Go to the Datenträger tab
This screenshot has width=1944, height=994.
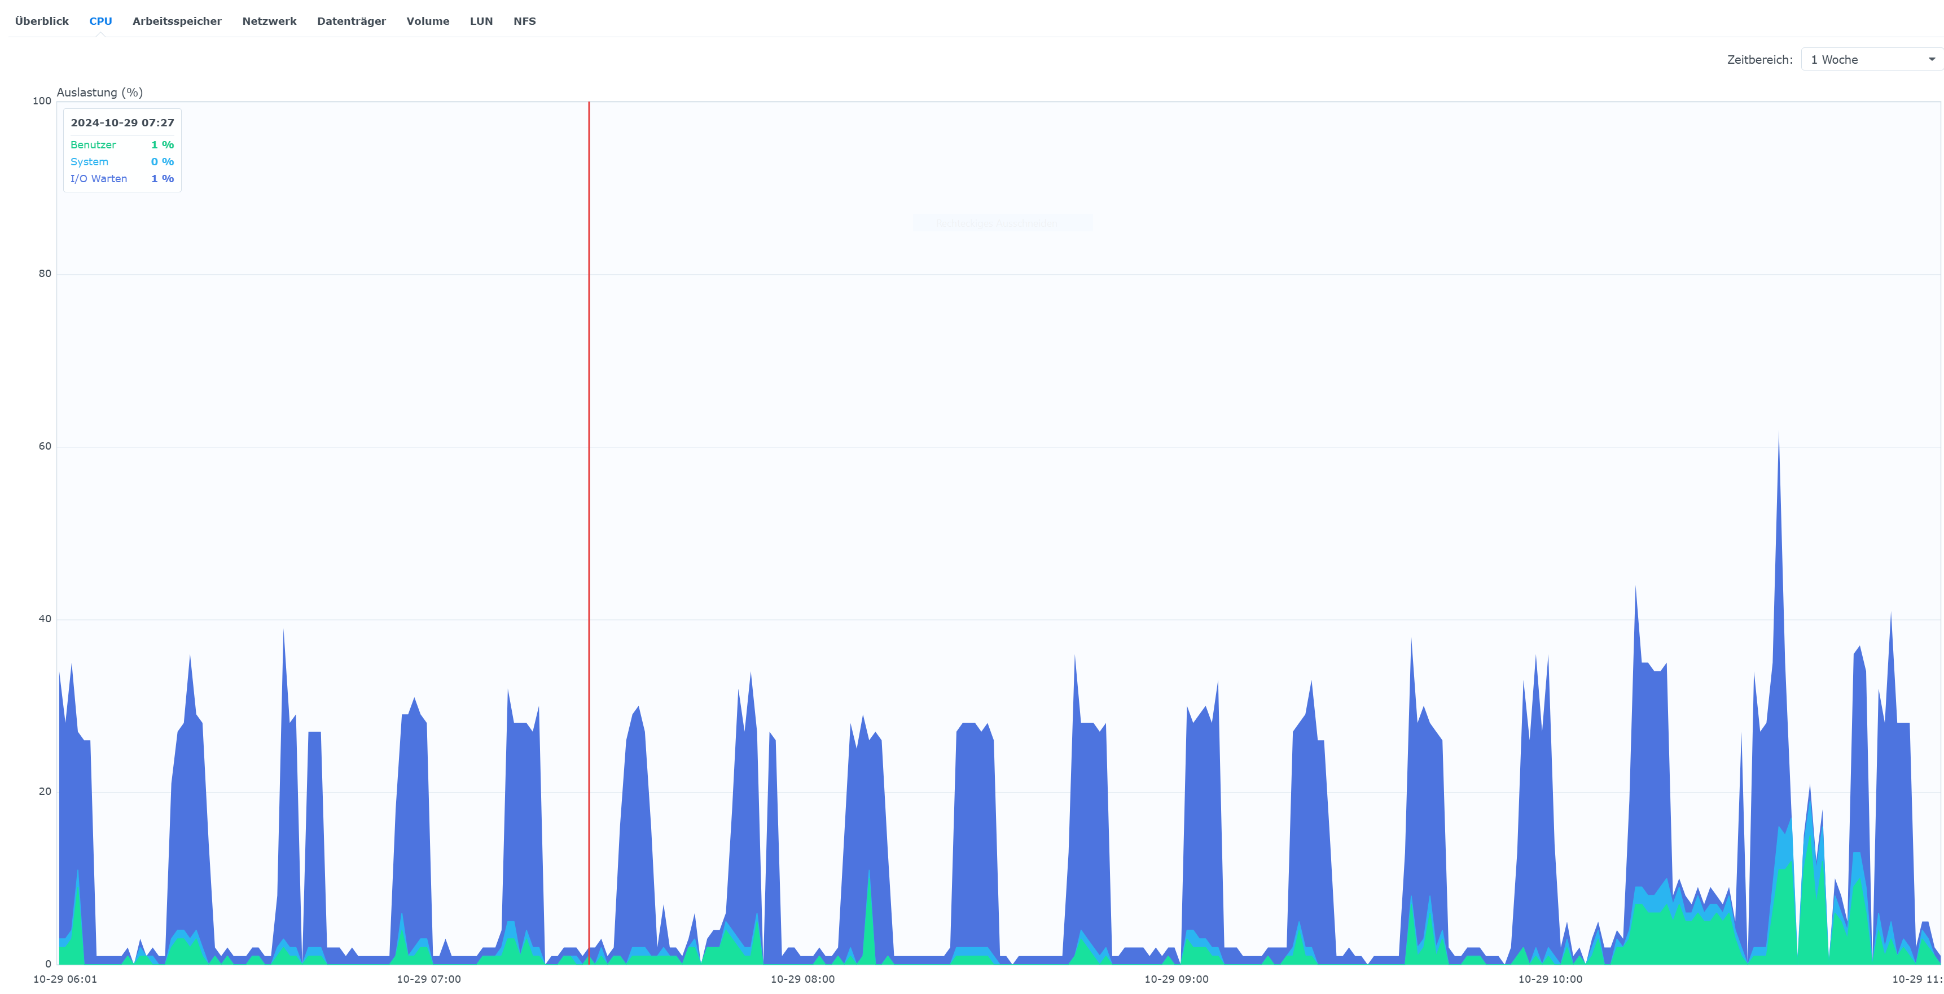point(351,21)
